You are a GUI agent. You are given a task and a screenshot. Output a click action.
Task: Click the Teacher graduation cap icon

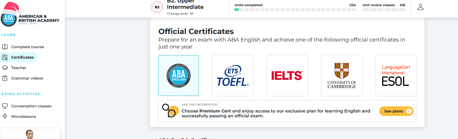pos(5,68)
